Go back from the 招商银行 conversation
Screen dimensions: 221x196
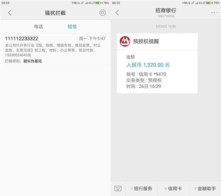tap(117, 13)
